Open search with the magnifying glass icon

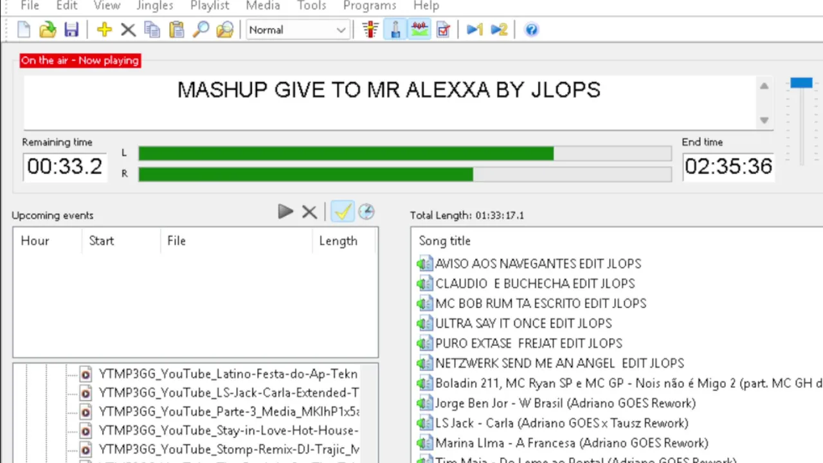click(x=201, y=30)
